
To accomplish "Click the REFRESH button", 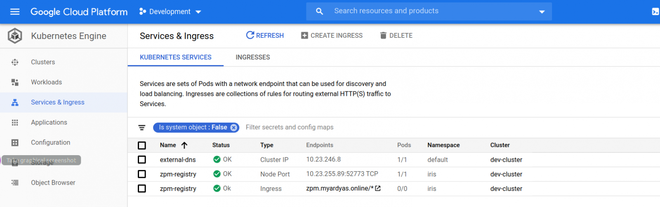I will (265, 35).
